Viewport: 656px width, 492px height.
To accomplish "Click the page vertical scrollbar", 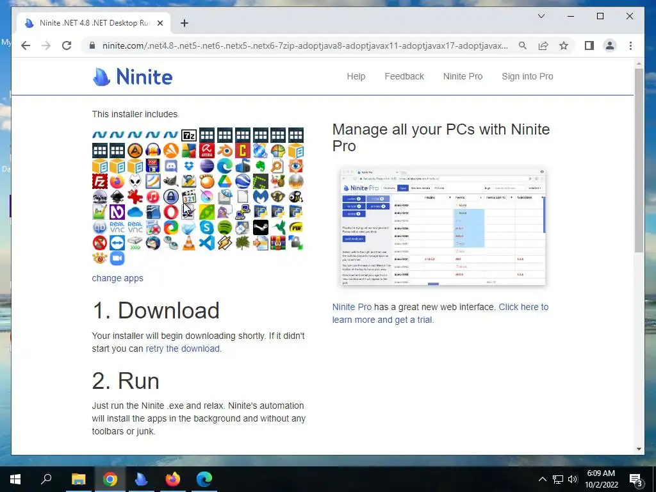I will [639, 160].
